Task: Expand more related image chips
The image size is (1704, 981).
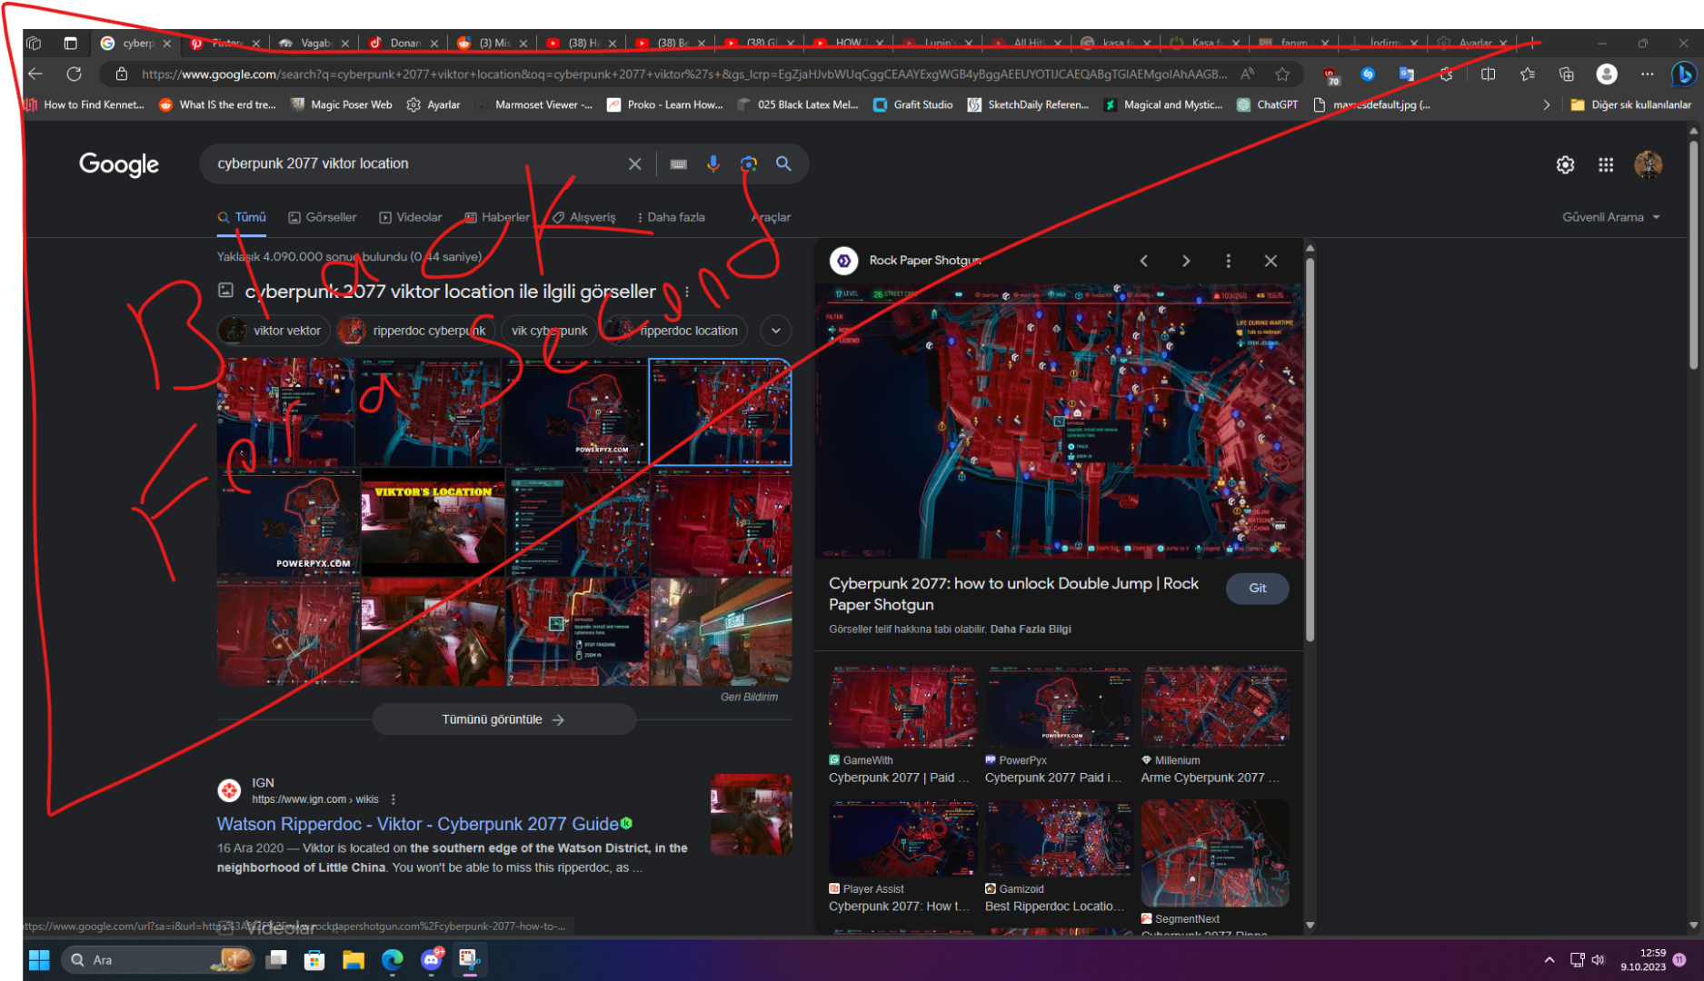Action: [775, 331]
